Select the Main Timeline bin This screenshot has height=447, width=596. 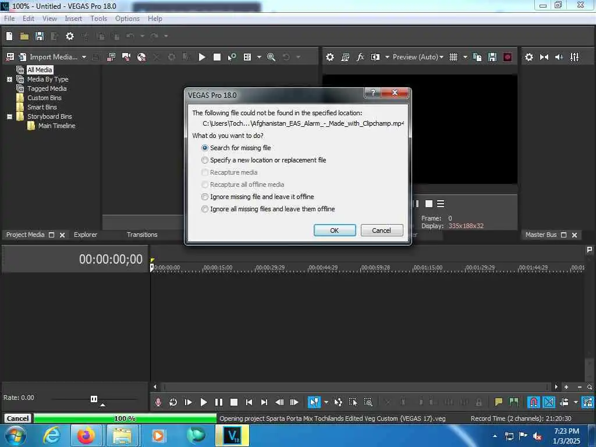[x=56, y=126]
